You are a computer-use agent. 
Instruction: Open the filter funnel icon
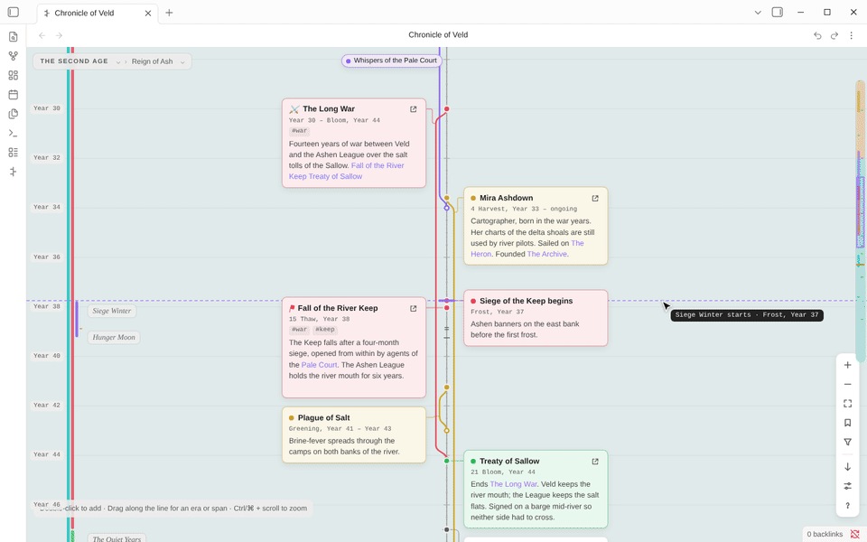(x=848, y=442)
